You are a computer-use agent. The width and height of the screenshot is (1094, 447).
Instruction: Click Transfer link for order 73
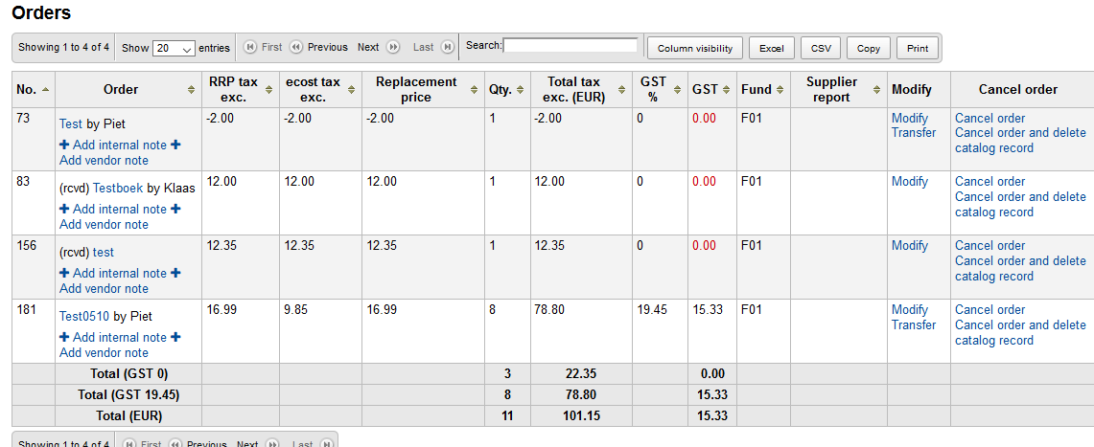[x=913, y=133]
